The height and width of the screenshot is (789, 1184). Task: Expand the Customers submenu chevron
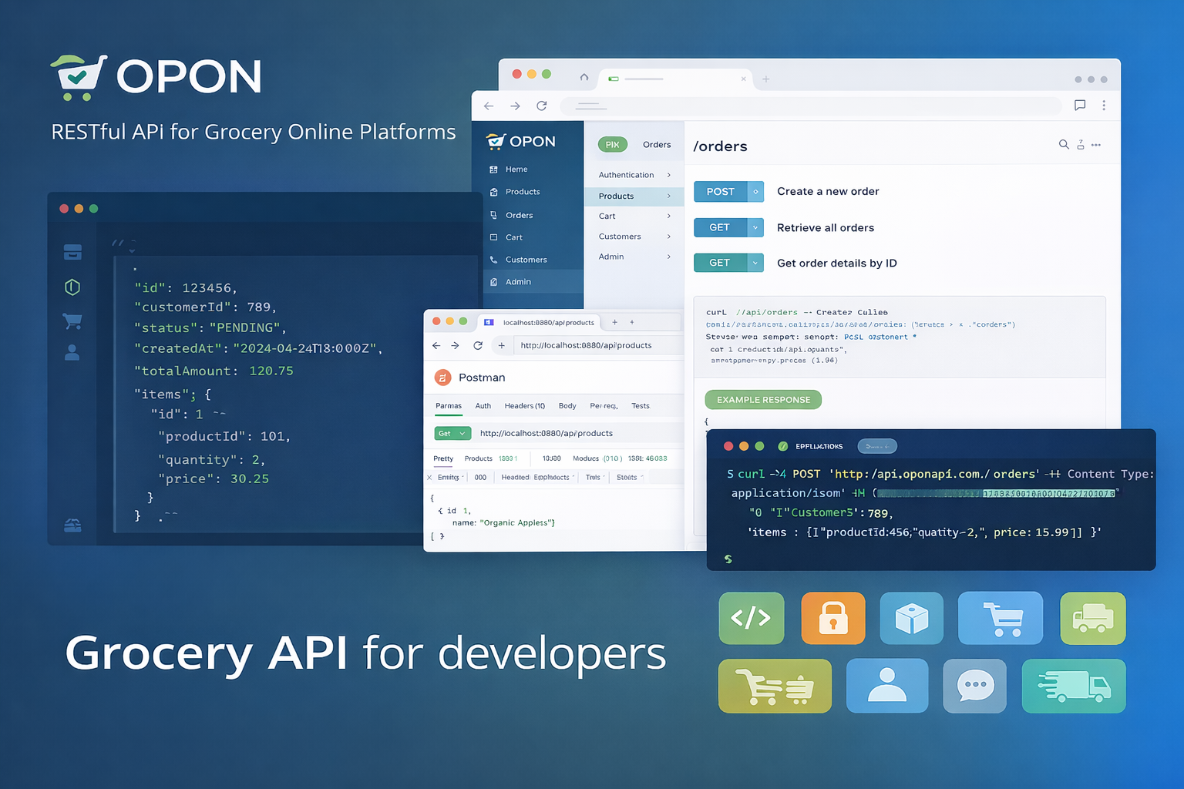click(x=668, y=237)
